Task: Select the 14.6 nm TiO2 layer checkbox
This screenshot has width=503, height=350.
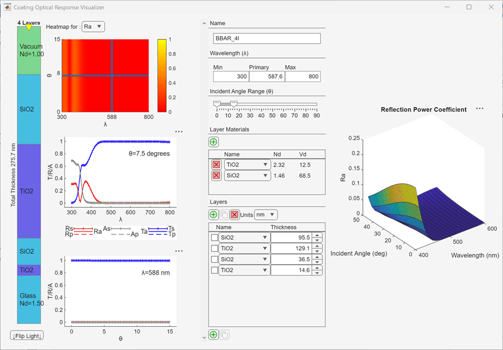Action: tap(214, 270)
